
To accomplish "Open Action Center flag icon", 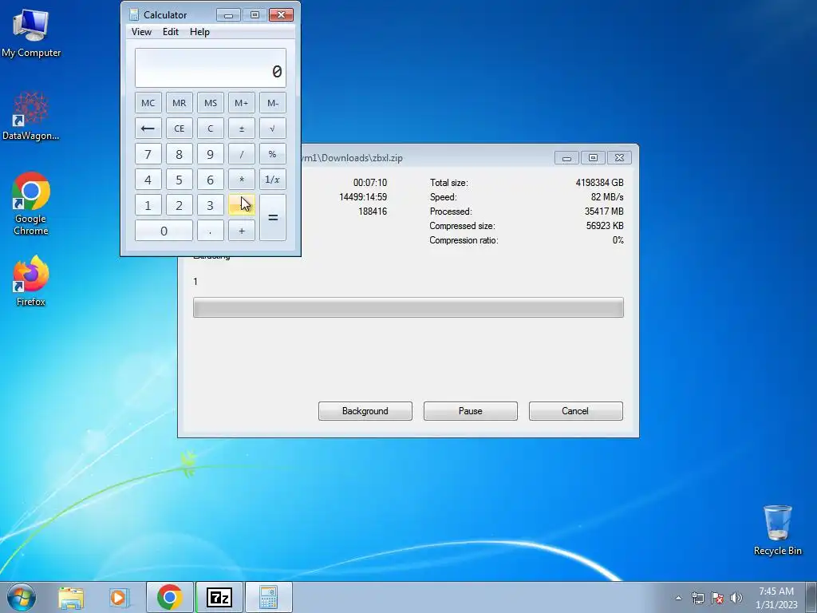I will [717, 598].
